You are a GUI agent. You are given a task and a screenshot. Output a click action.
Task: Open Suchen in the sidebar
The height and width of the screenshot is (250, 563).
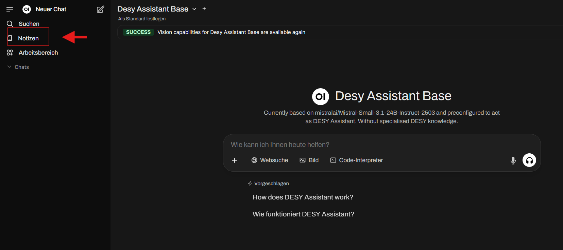[x=29, y=24]
